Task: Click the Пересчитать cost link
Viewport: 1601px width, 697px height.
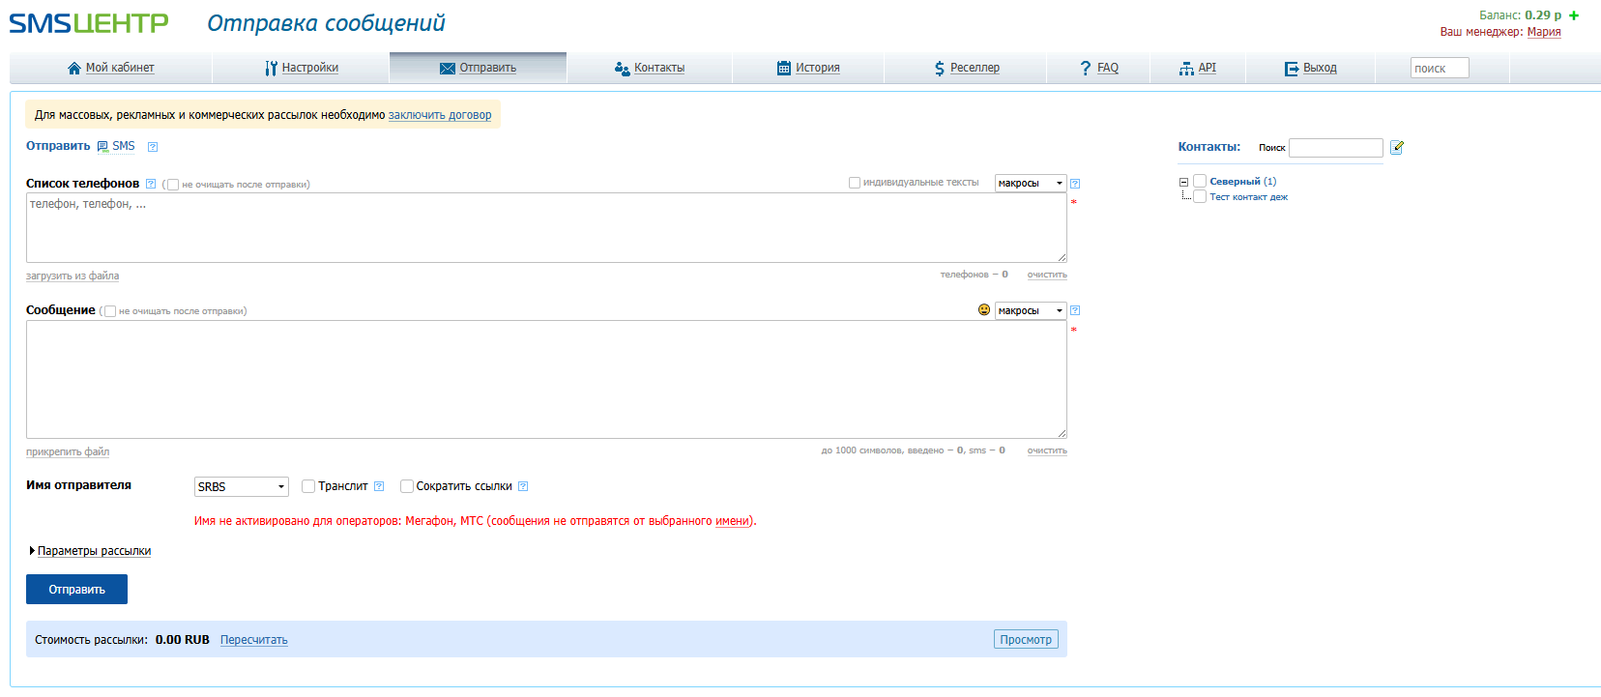Action: click(x=253, y=640)
